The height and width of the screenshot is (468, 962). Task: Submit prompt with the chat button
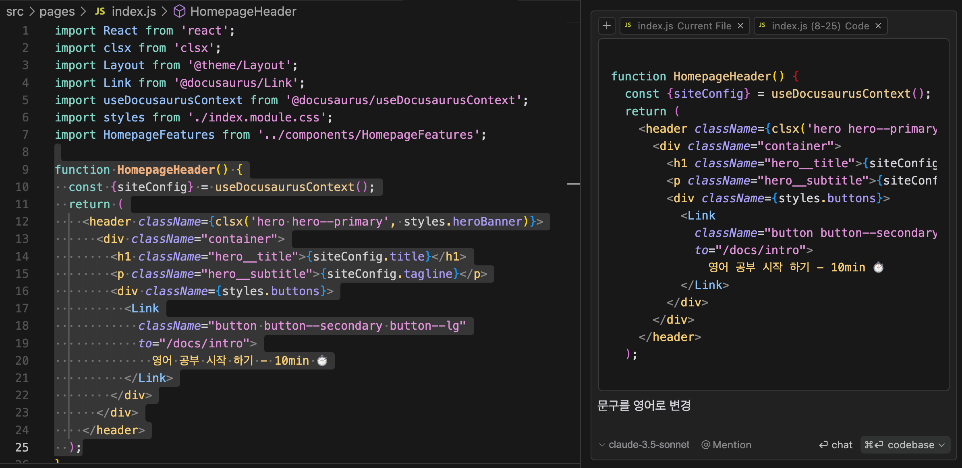point(836,445)
